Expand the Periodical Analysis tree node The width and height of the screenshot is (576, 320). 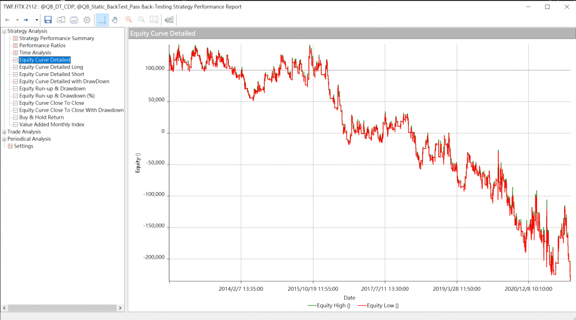(4, 139)
